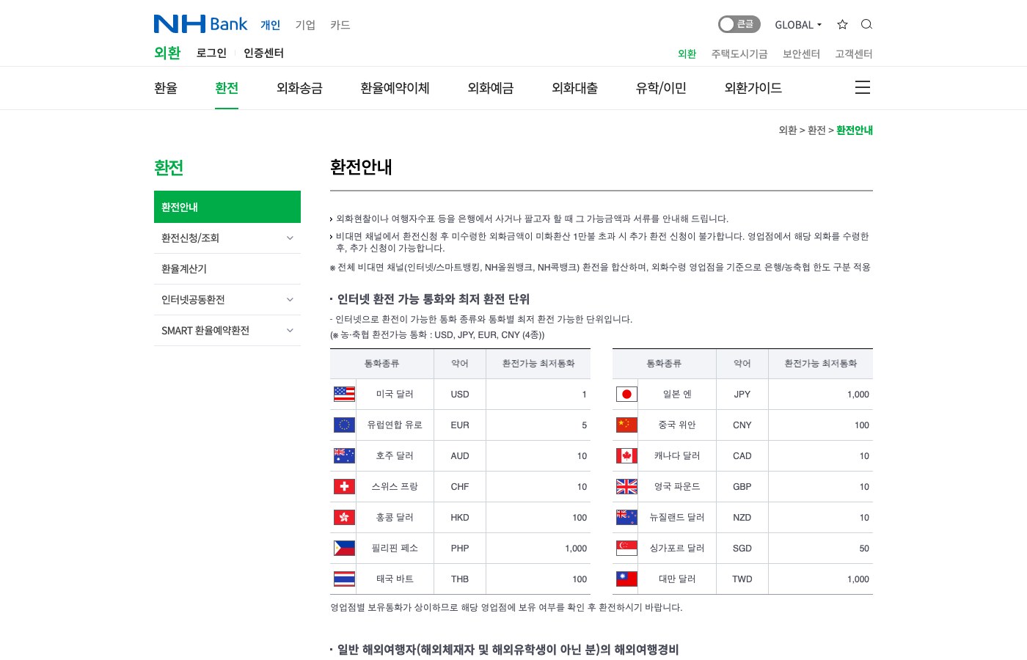Click the New Zealand flag icon
The width and height of the screenshot is (1027, 660).
pos(626,517)
